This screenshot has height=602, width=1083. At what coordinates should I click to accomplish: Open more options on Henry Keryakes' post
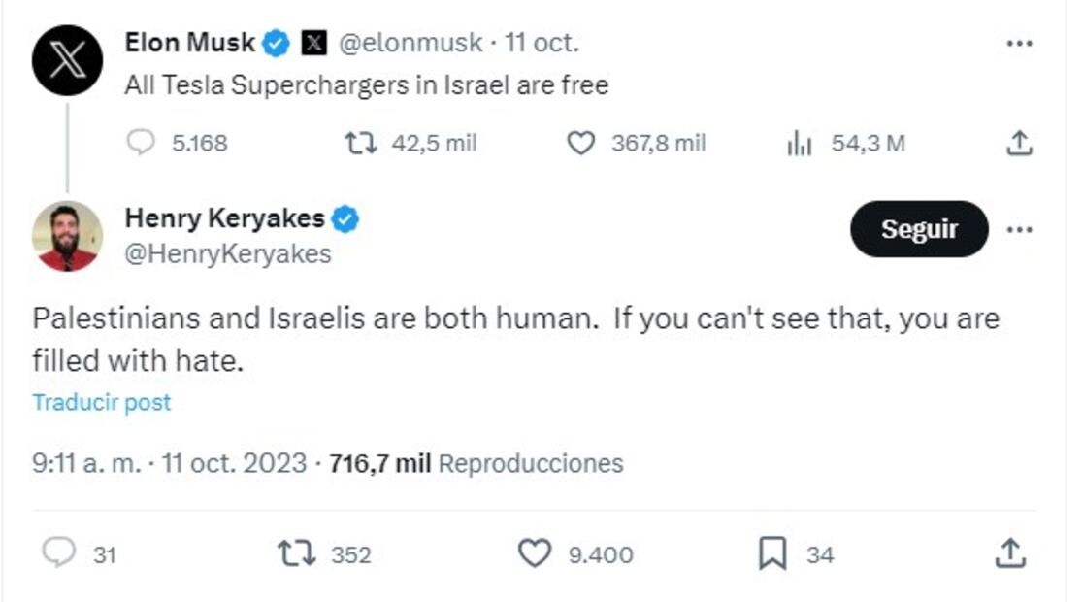[1019, 229]
